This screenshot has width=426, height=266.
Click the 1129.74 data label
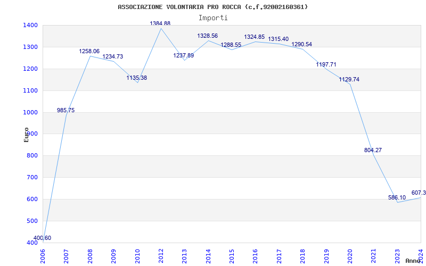coord(349,79)
